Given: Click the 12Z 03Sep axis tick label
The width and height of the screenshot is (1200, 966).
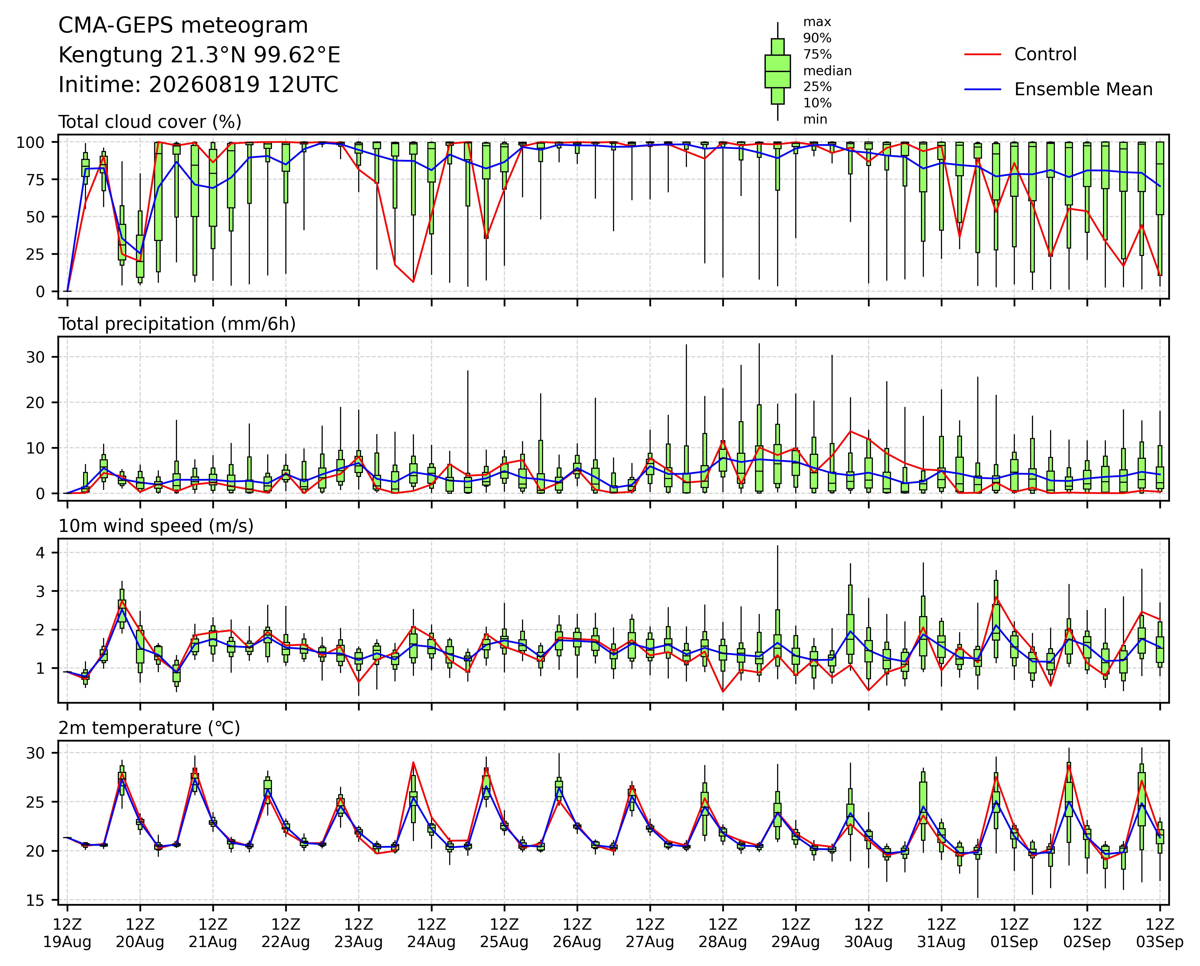Looking at the screenshot, I should pyautogui.click(x=1160, y=933).
